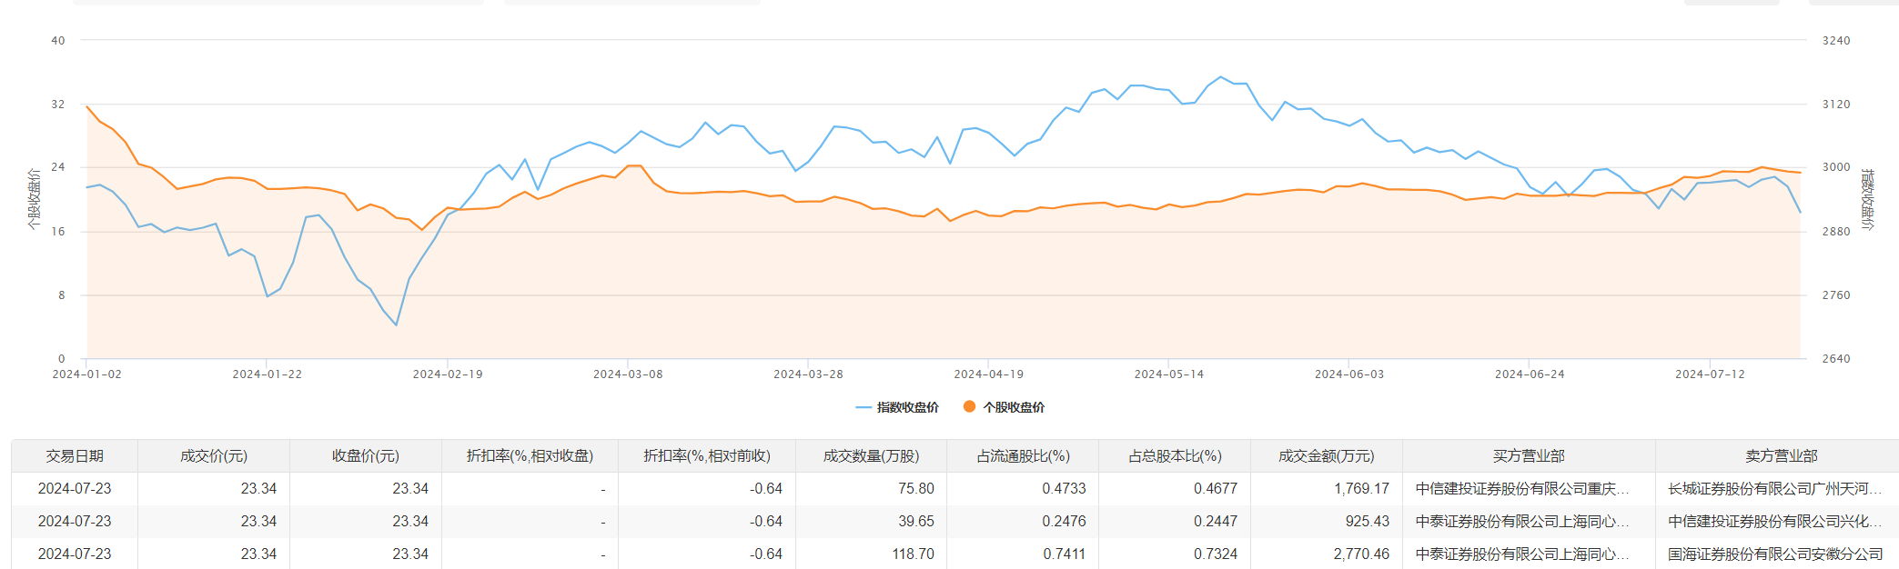Select the 买方营业部 column header
1899x569 pixels.
click(1529, 455)
